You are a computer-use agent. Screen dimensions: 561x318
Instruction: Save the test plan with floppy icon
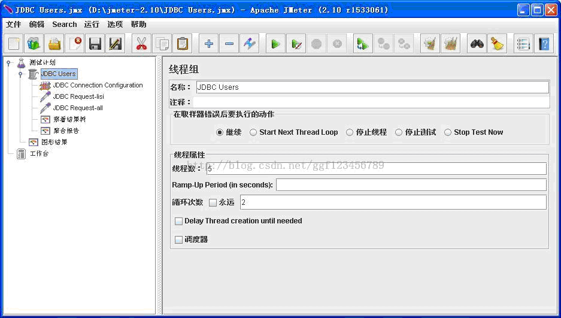[95, 44]
